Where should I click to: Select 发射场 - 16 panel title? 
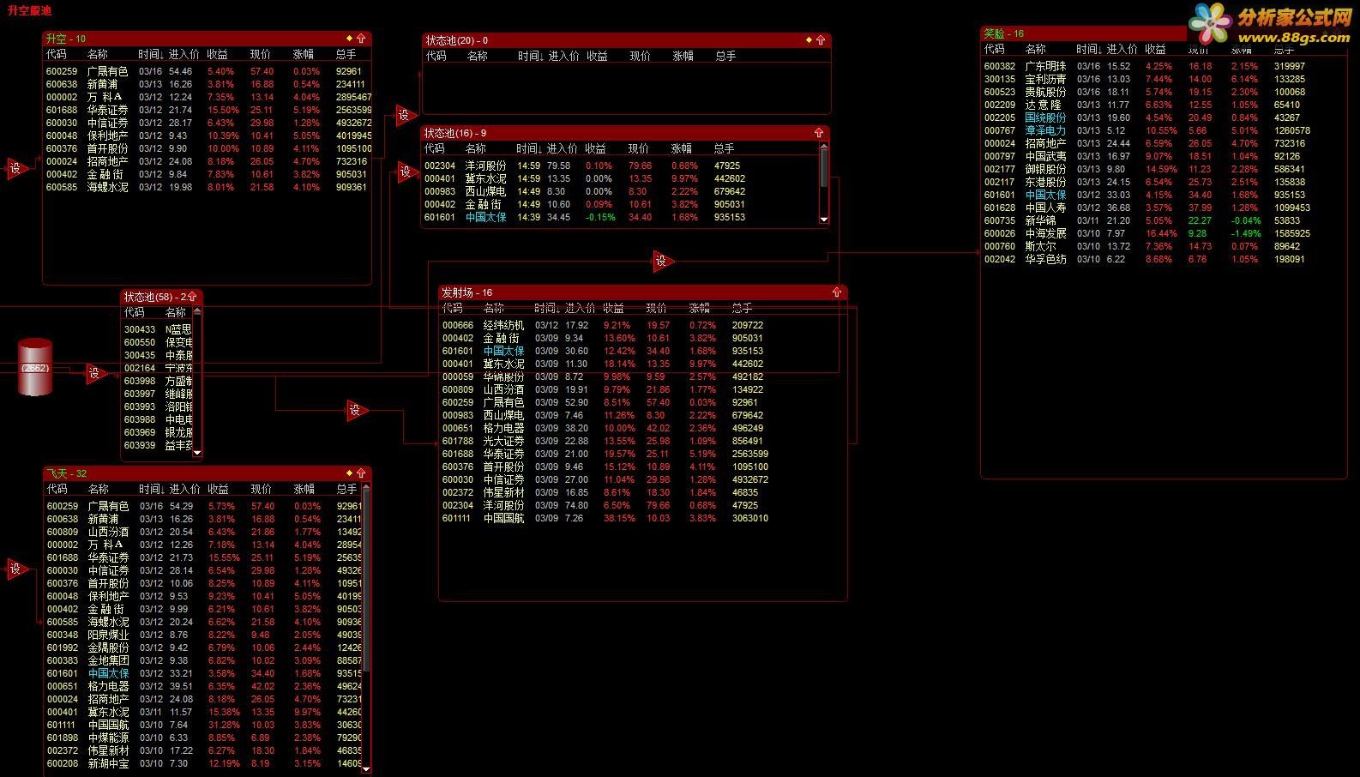click(x=467, y=292)
